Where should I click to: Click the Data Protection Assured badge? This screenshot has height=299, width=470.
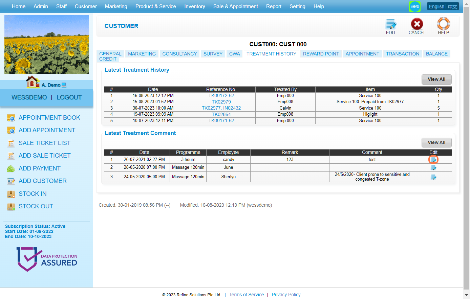[47, 259]
